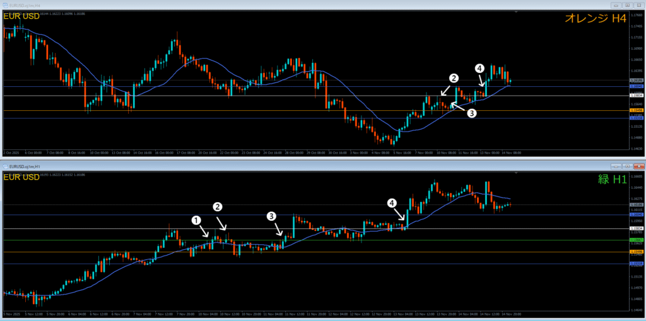Click 1.14630 on the H4 price scale
Image resolution: width=646 pixels, height=321 pixels.
click(635, 149)
